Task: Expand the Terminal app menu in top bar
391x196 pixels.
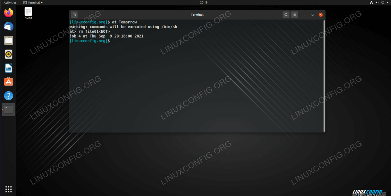Action: (x=34, y=3)
